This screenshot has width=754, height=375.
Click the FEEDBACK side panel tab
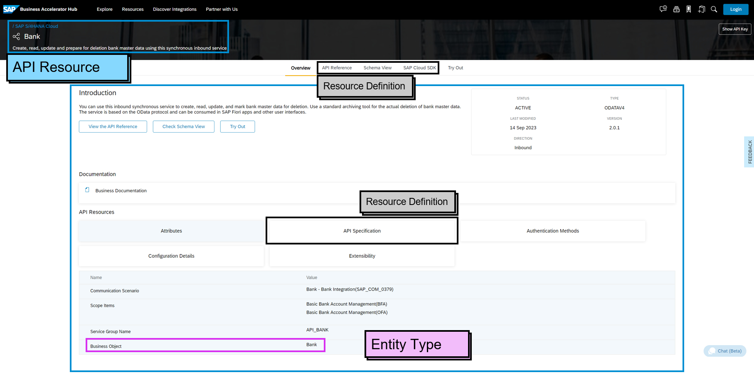pos(749,151)
